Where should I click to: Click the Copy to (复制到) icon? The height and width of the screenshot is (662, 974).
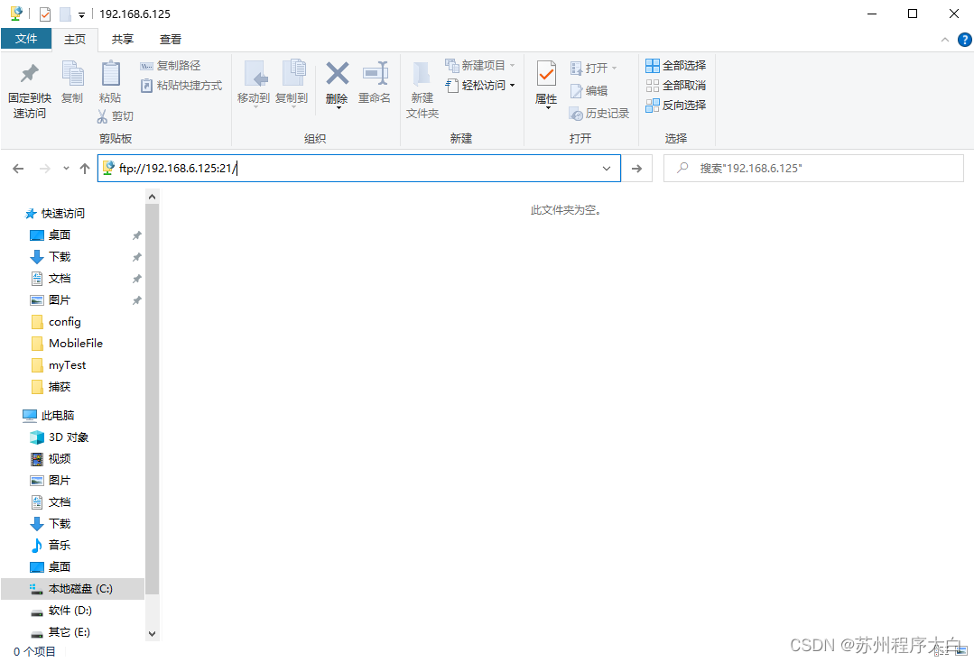click(293, 74)
